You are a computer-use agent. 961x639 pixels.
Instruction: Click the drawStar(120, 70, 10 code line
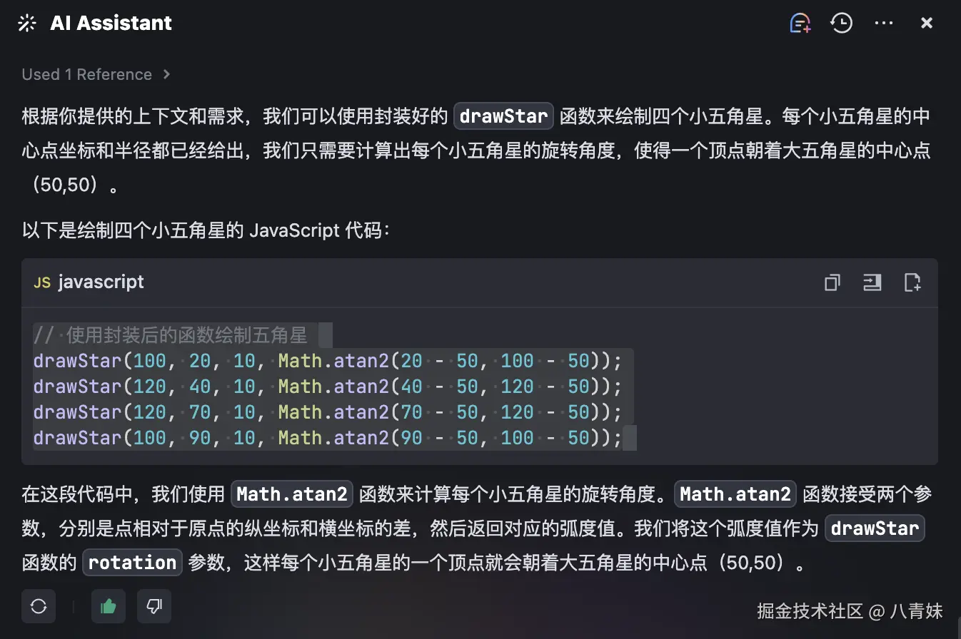[x=328, y=412]
